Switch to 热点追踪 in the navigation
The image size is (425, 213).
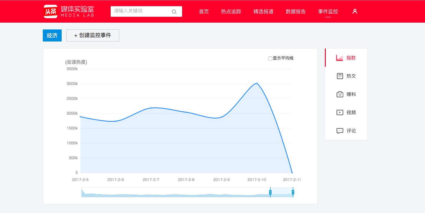tap(231, 11)
